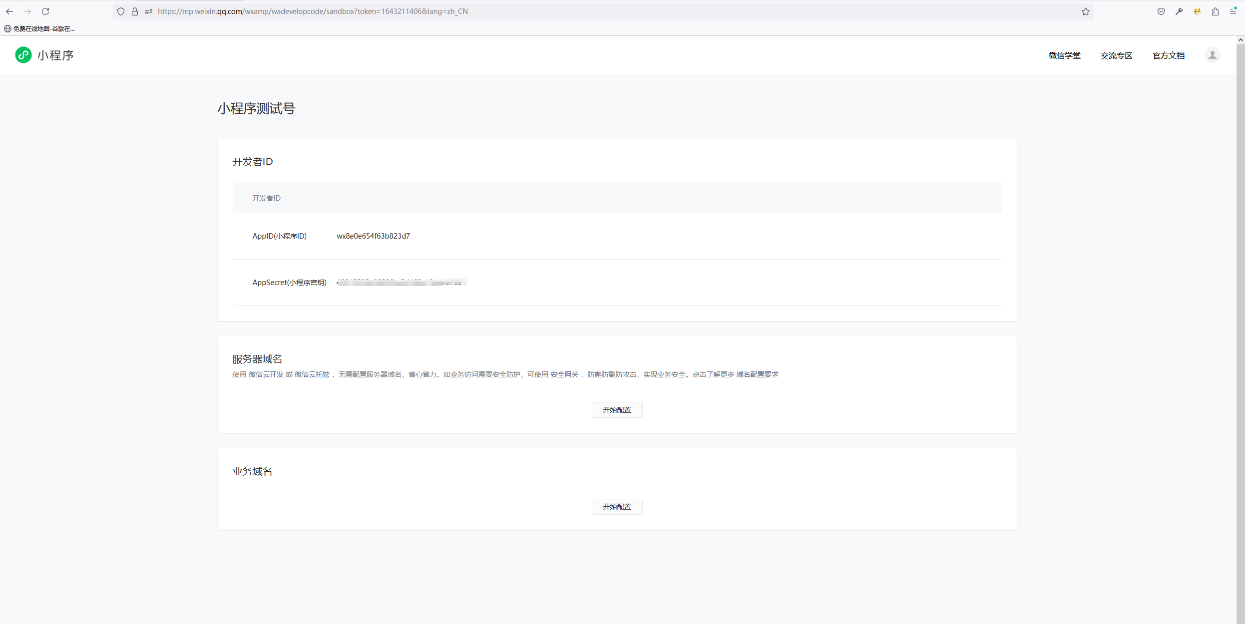Click the browser back arrow
Viewport: 1245px width, 624px height.
click(9, 11)
